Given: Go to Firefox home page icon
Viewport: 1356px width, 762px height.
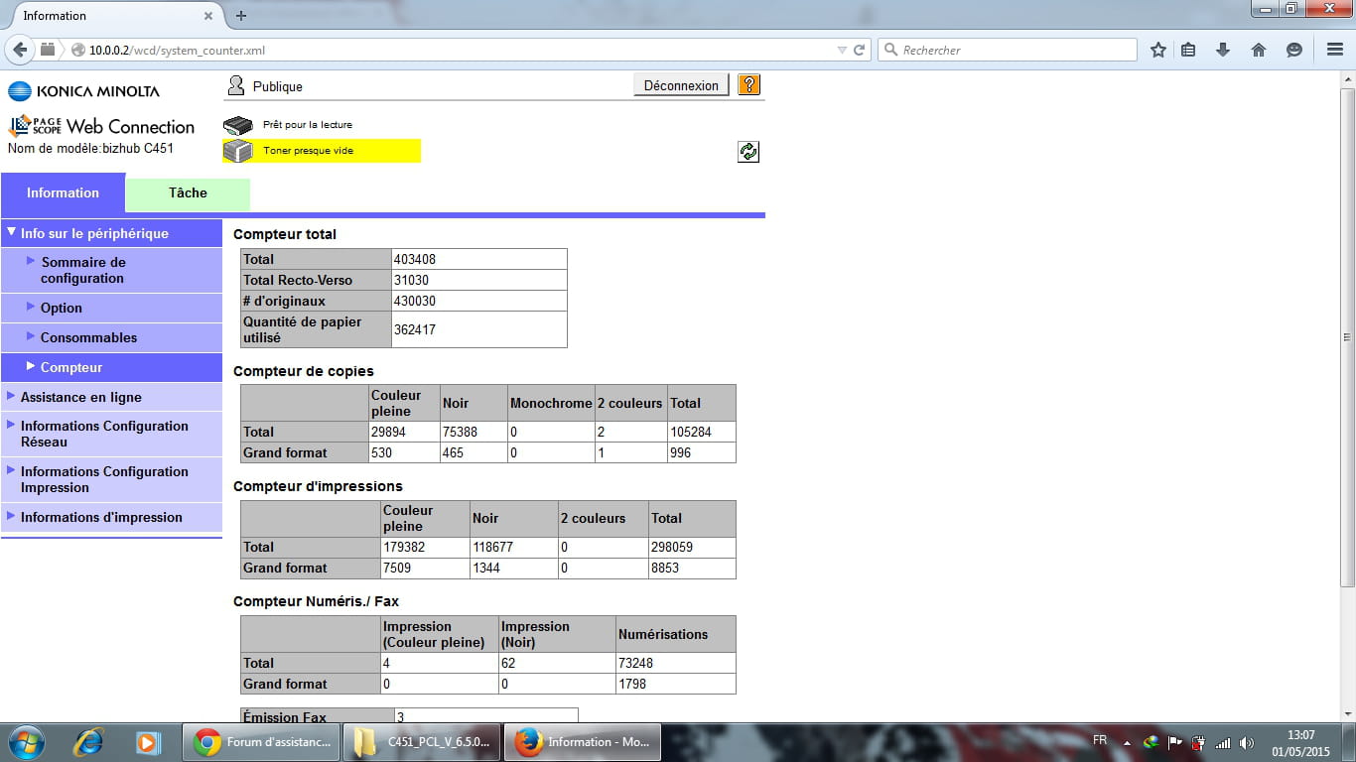Looking at the screenshot, I should (1259, 50).
